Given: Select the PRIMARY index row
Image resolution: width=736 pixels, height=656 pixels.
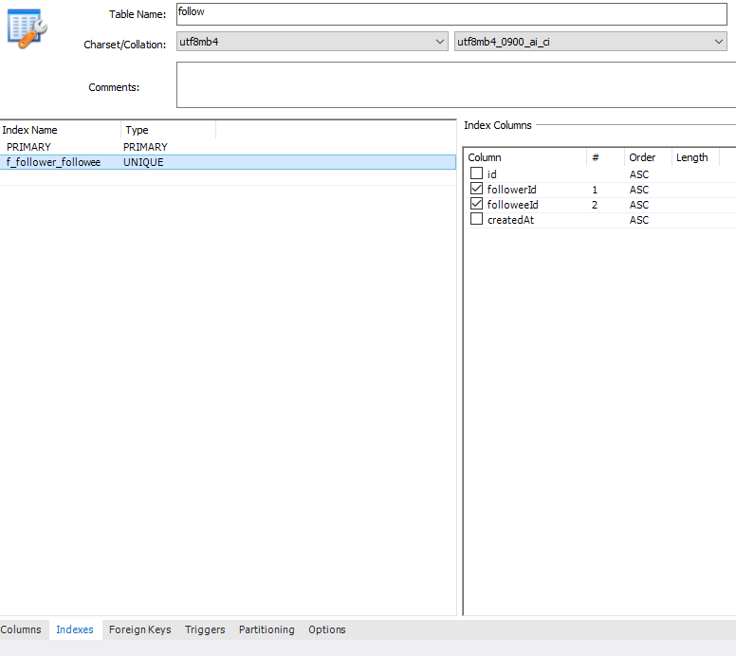Looking at the screenshot, I should click(x=228, y=147).
